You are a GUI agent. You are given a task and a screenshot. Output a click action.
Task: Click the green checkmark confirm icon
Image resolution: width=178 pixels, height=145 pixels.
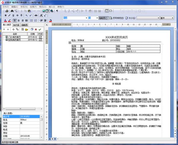tap(40, 30)
